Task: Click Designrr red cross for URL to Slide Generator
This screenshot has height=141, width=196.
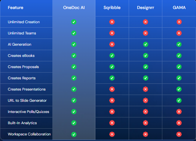Action: pos(146,100)
